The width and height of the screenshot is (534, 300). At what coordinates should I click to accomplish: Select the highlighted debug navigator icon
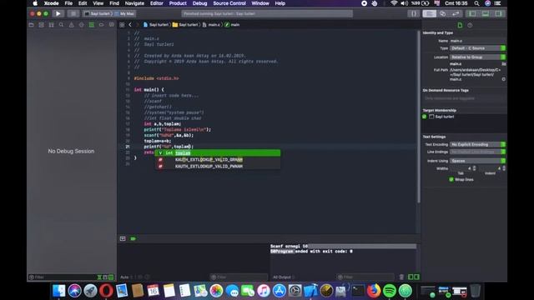click(91, 25)
